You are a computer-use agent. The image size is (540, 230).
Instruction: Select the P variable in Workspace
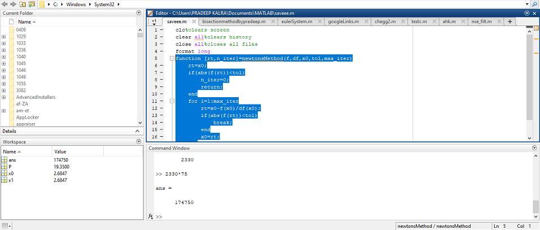(10, 167)
